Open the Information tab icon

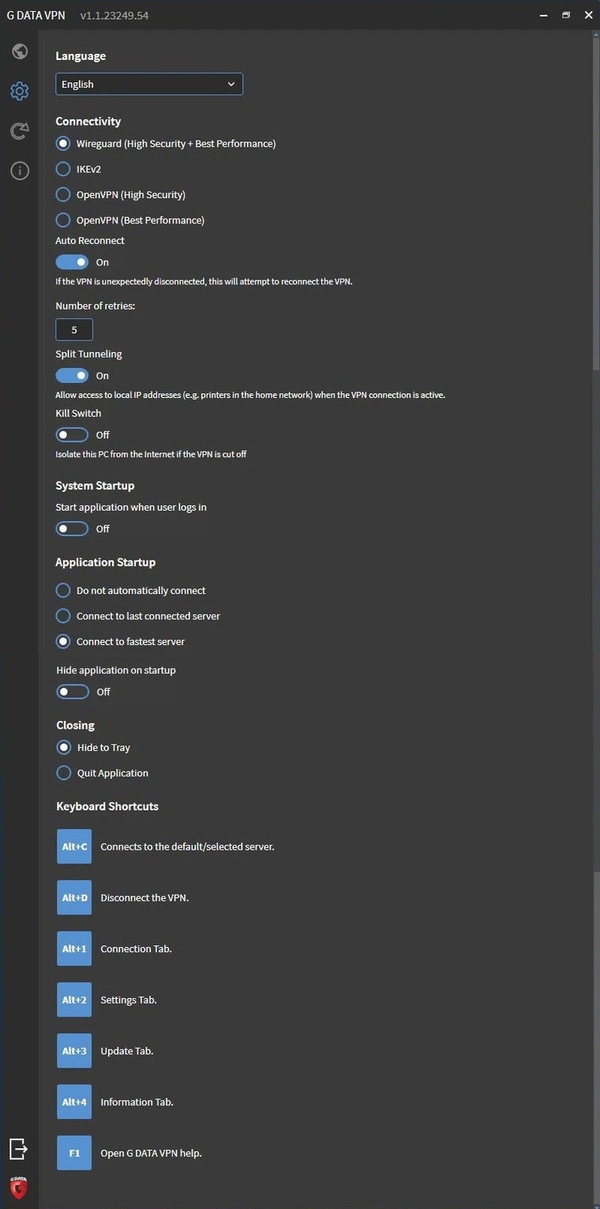point(20,171)
